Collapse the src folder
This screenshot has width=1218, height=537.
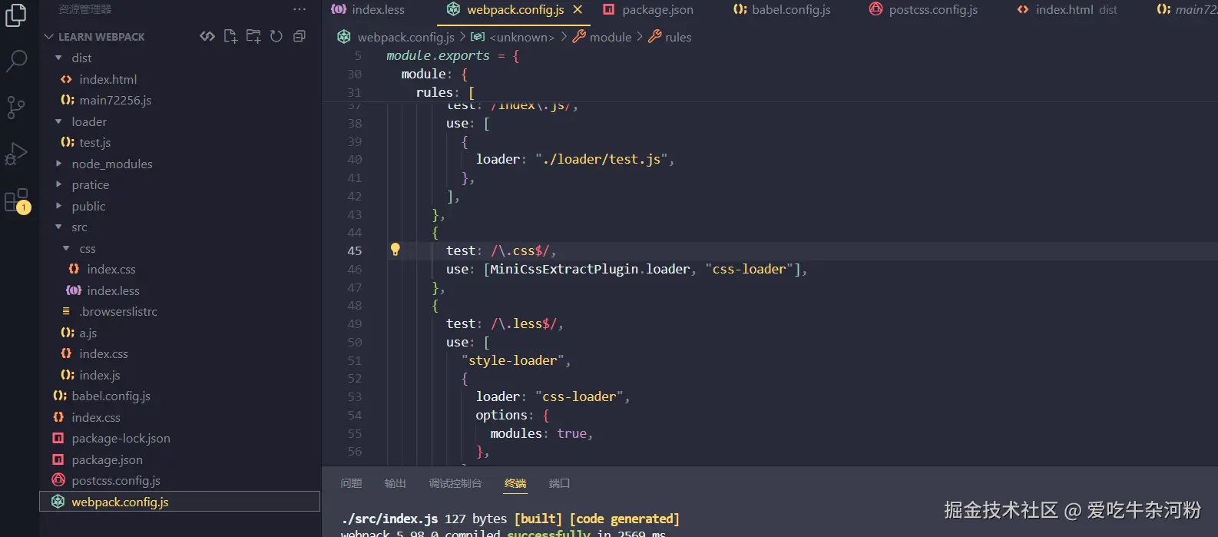tap(58, 227)
